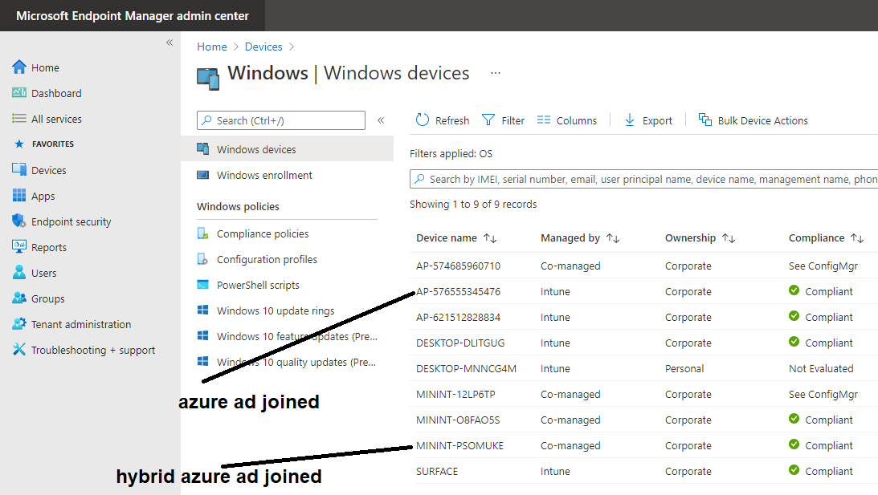Click the Filter funnel icon
This screenshot has width=878, height=495.
pos(488,120)
